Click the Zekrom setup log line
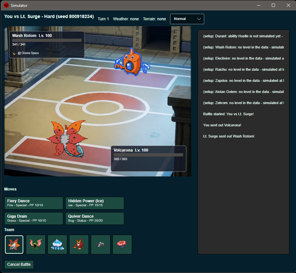This screenshot has height=273, width=296. (x=244, y=103)
